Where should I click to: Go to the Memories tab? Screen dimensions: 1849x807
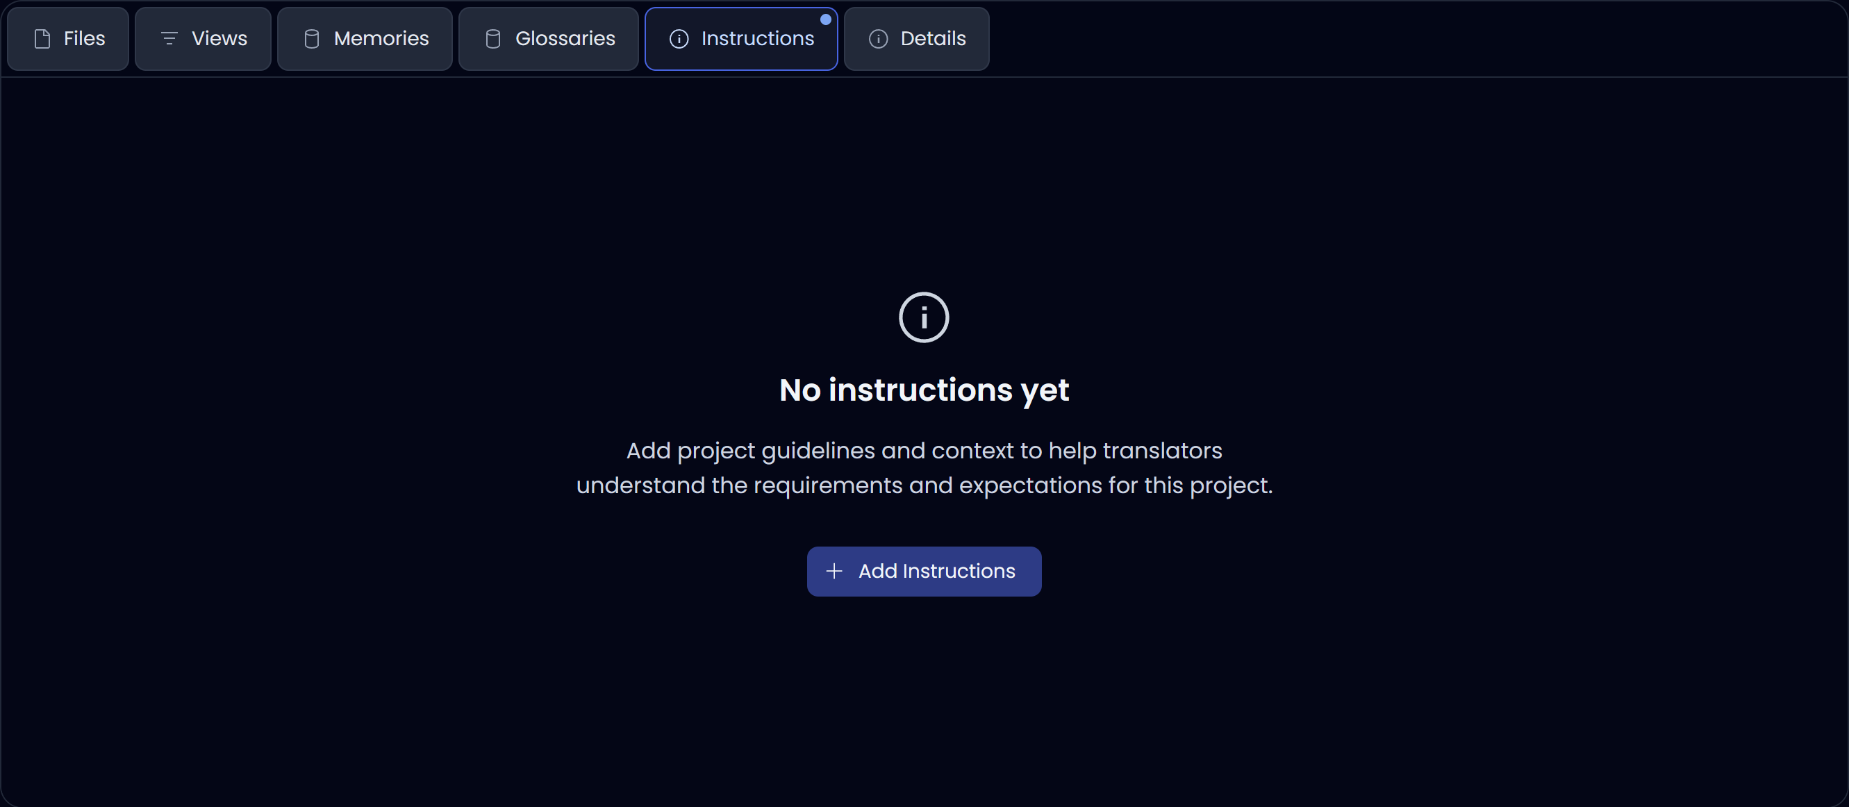pos(381,39)
